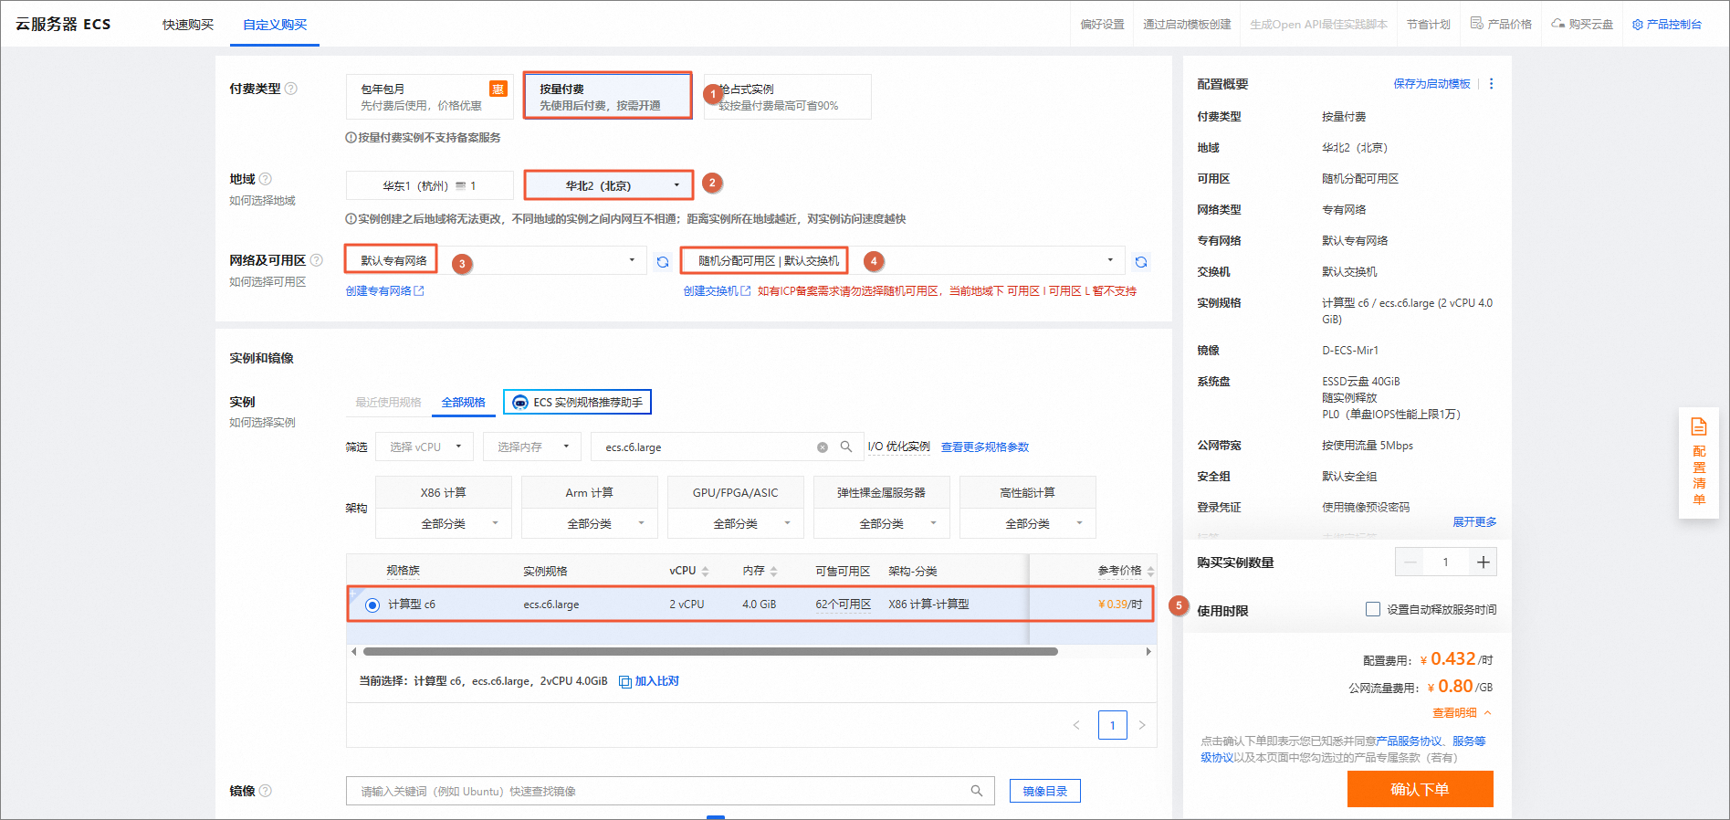
Task: Click the ecs.c6.large search input field
Action: 708,447
